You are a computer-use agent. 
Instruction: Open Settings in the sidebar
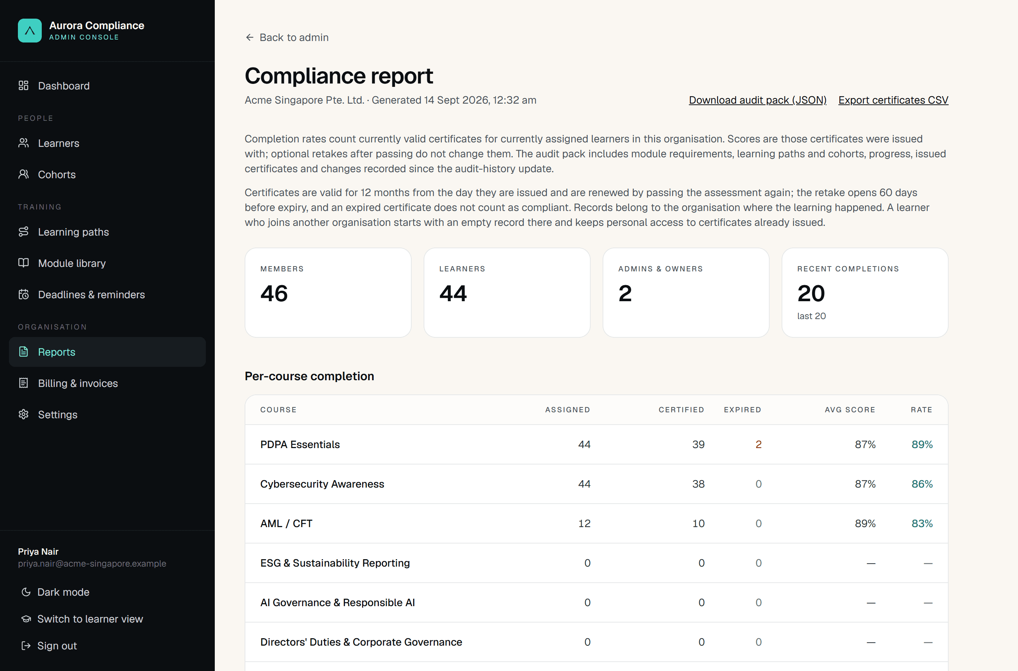coord(107,414)
